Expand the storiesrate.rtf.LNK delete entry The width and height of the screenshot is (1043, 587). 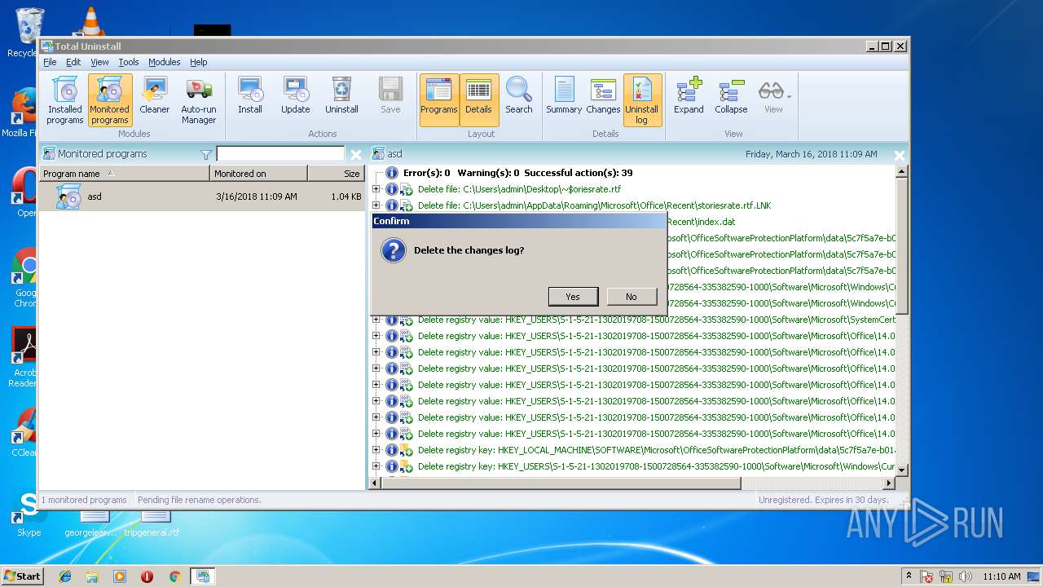point(376,205)
